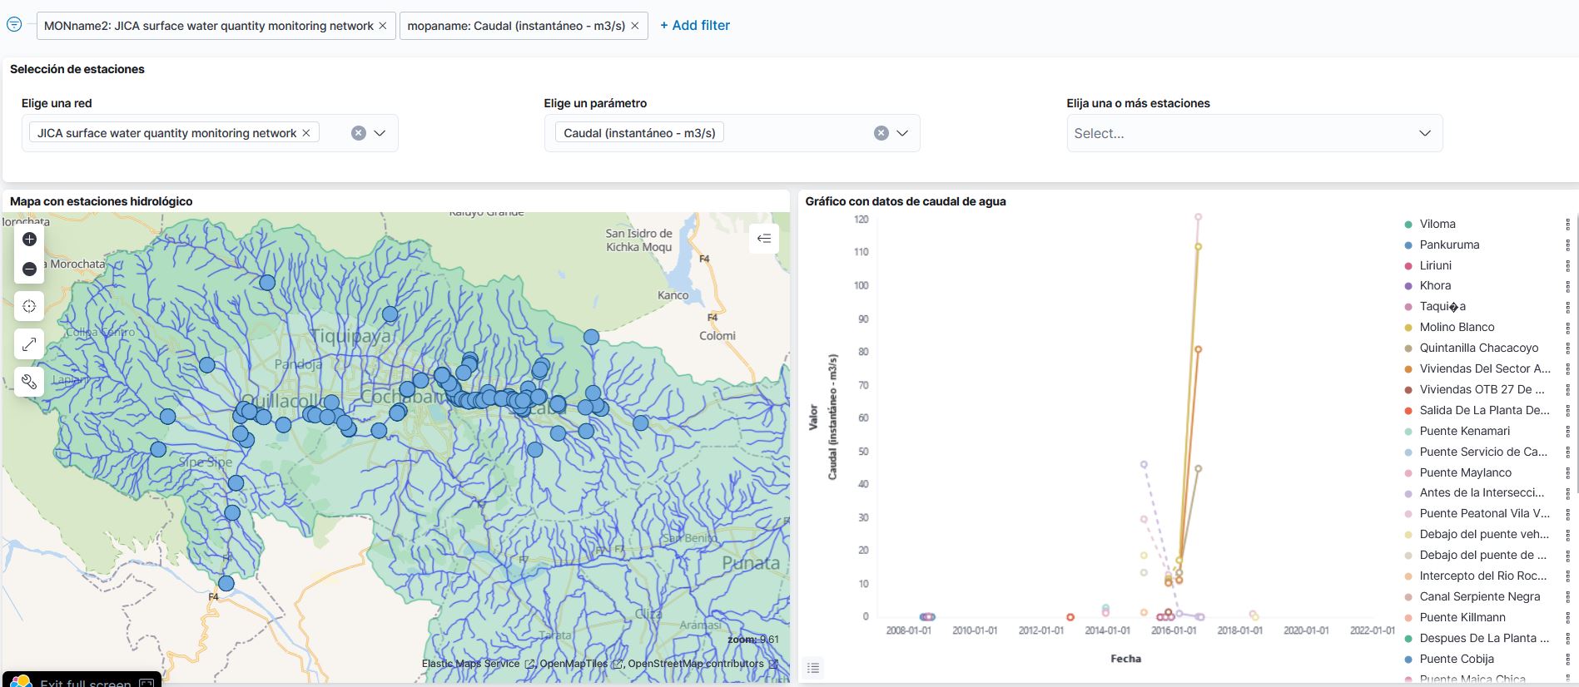1579x687 pixels.
Task: Open Elastic Maps Service attribution link
Action: coord(478,664)
